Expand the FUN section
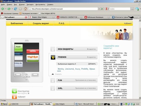 (x=77, y=80)
